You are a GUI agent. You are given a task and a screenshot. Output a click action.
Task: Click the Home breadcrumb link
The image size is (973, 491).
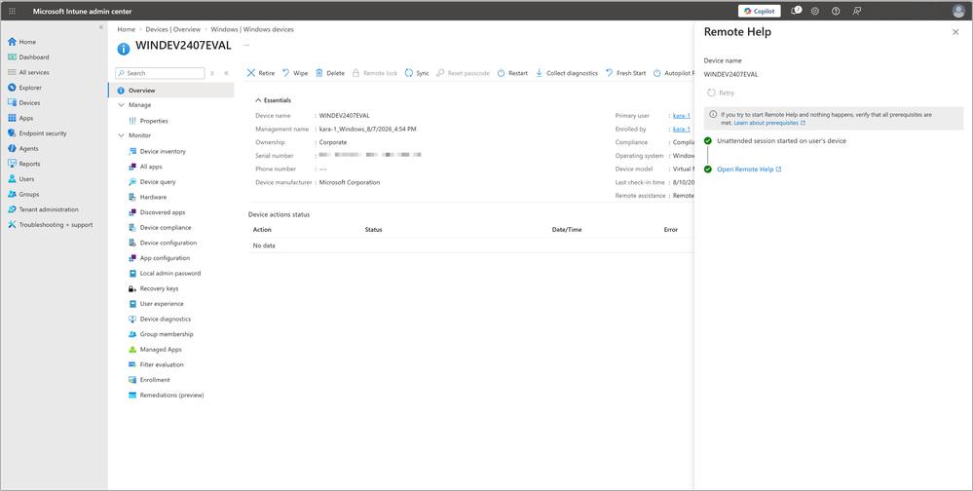click(x=126, y=29)
